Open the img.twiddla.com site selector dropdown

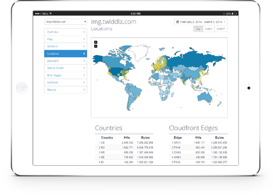coord(65,22)
